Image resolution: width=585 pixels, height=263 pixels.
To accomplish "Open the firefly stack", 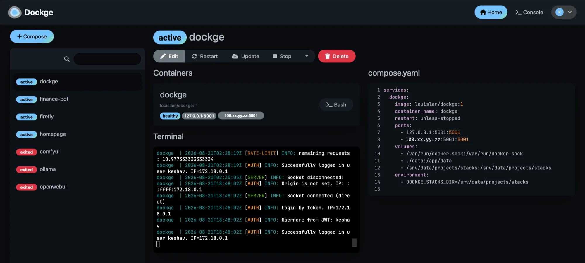I will tap(78, 117).
